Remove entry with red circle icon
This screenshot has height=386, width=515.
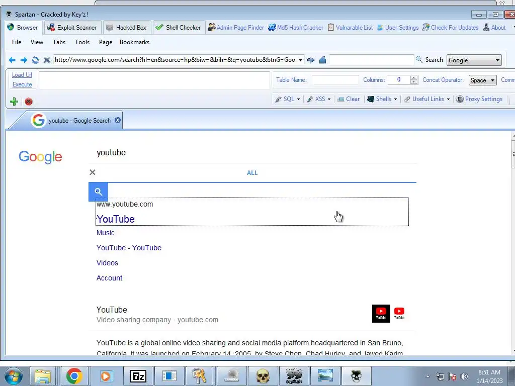coord(29,102)
